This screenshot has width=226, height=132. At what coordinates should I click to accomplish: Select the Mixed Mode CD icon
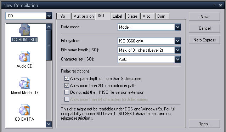coord(24,83)
